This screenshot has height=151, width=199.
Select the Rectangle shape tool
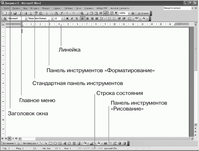[51, 143]
